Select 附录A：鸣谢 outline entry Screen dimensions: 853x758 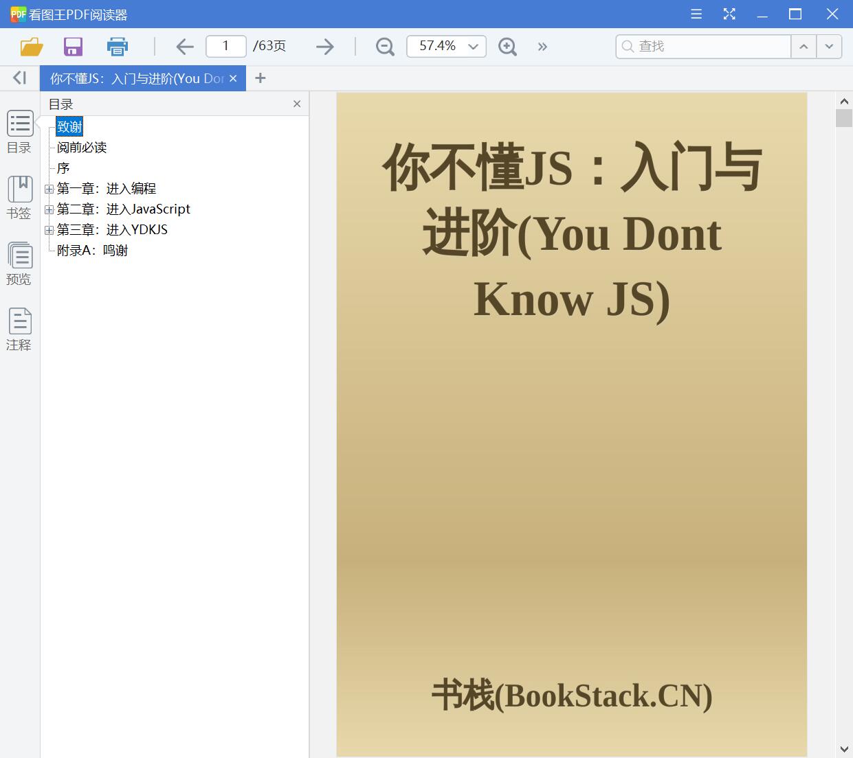93,250
